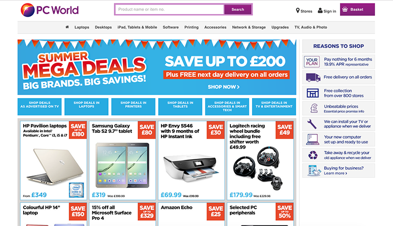The height and width of the screenshot is (226, 393).
Task: Click the product name search field
Action: (x=169, y=9)
